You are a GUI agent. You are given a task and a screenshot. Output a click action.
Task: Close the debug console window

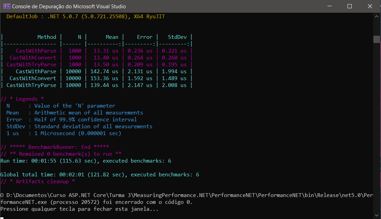[x=370, y=6]
